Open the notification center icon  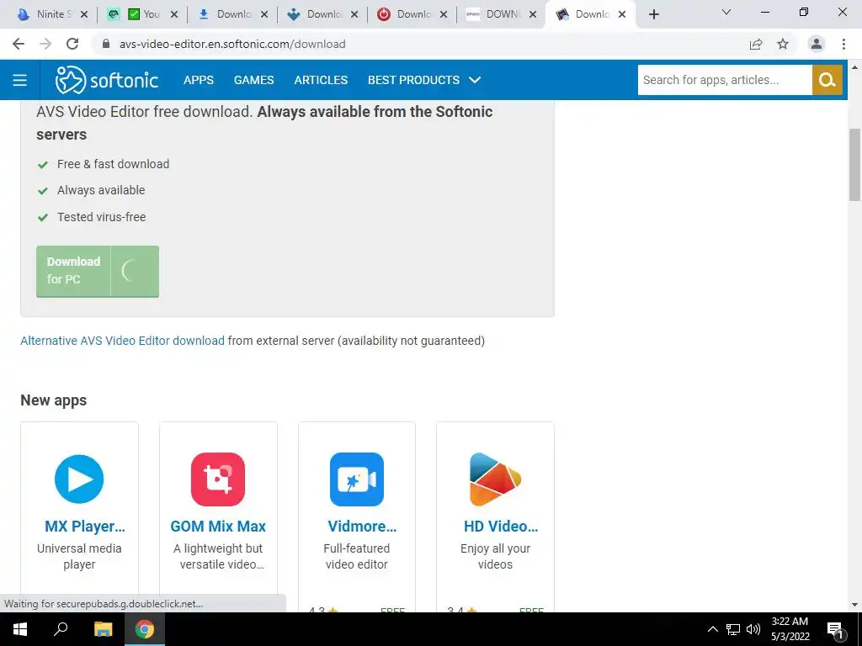(x=835, y=630)
